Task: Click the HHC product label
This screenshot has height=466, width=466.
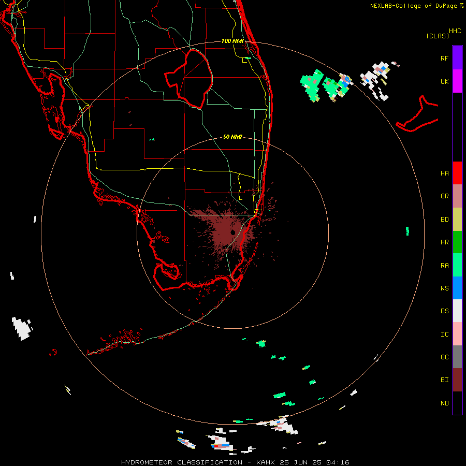Action: [x=455, y=31]
